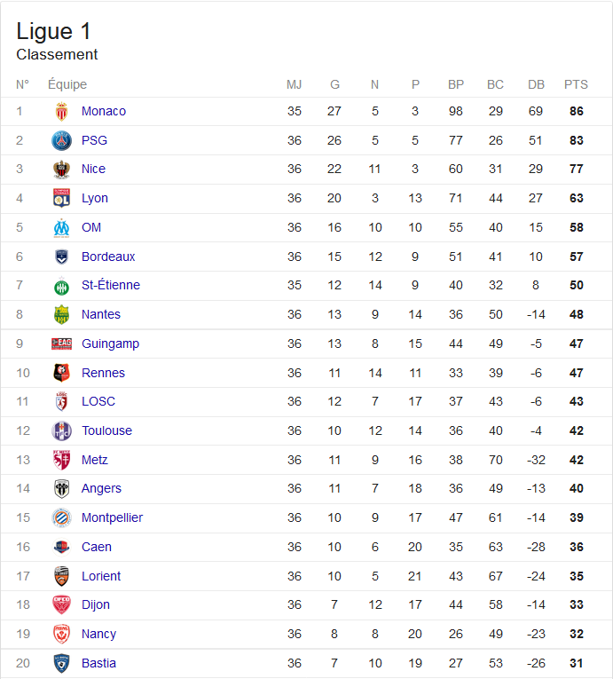The image size is (613, 679).
Task: Click the Rennes club crest
Action: (61, 373)
